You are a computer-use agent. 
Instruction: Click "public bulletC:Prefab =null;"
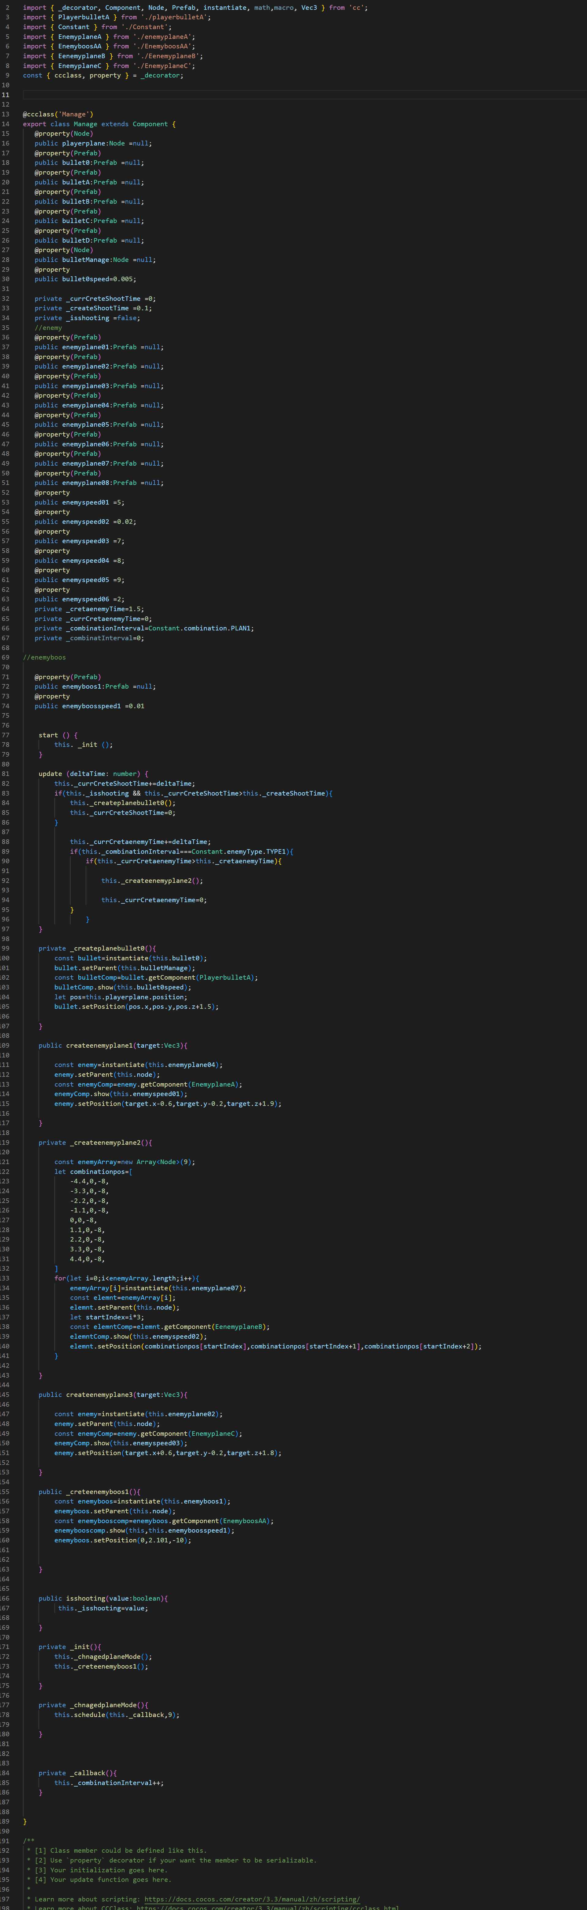pyautogui.click(x=90, y=221)
